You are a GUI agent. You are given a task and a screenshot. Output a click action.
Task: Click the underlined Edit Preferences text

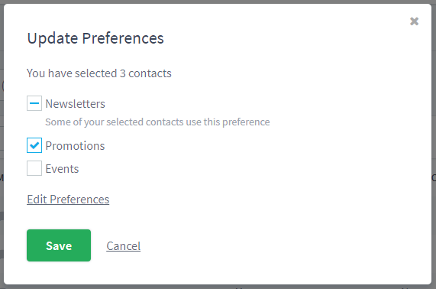coord(68,200)
